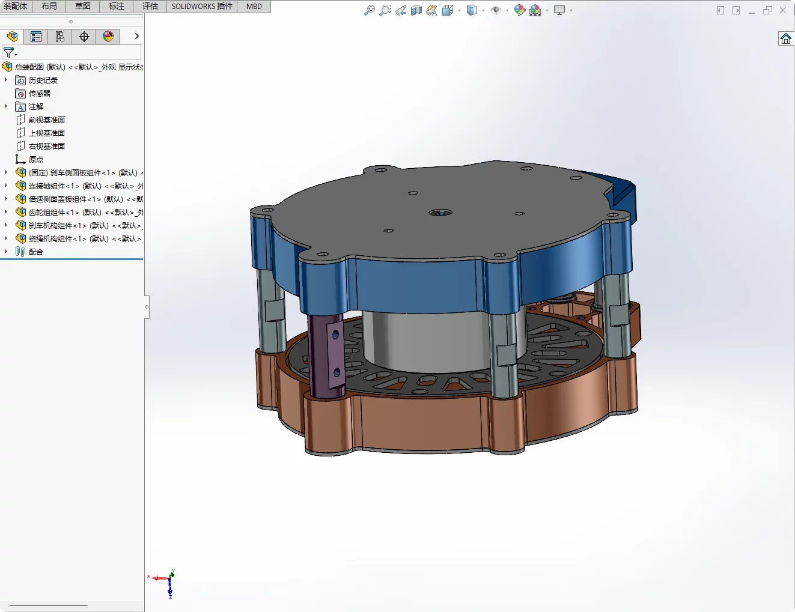Screen dimensions: 795x612
Task: Open Dynamic Annotation Views icon
Action: pyautogui.click(x=432, y=10)
